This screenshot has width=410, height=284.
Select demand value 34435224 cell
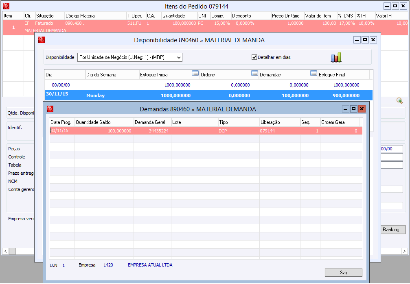(152, 131)
